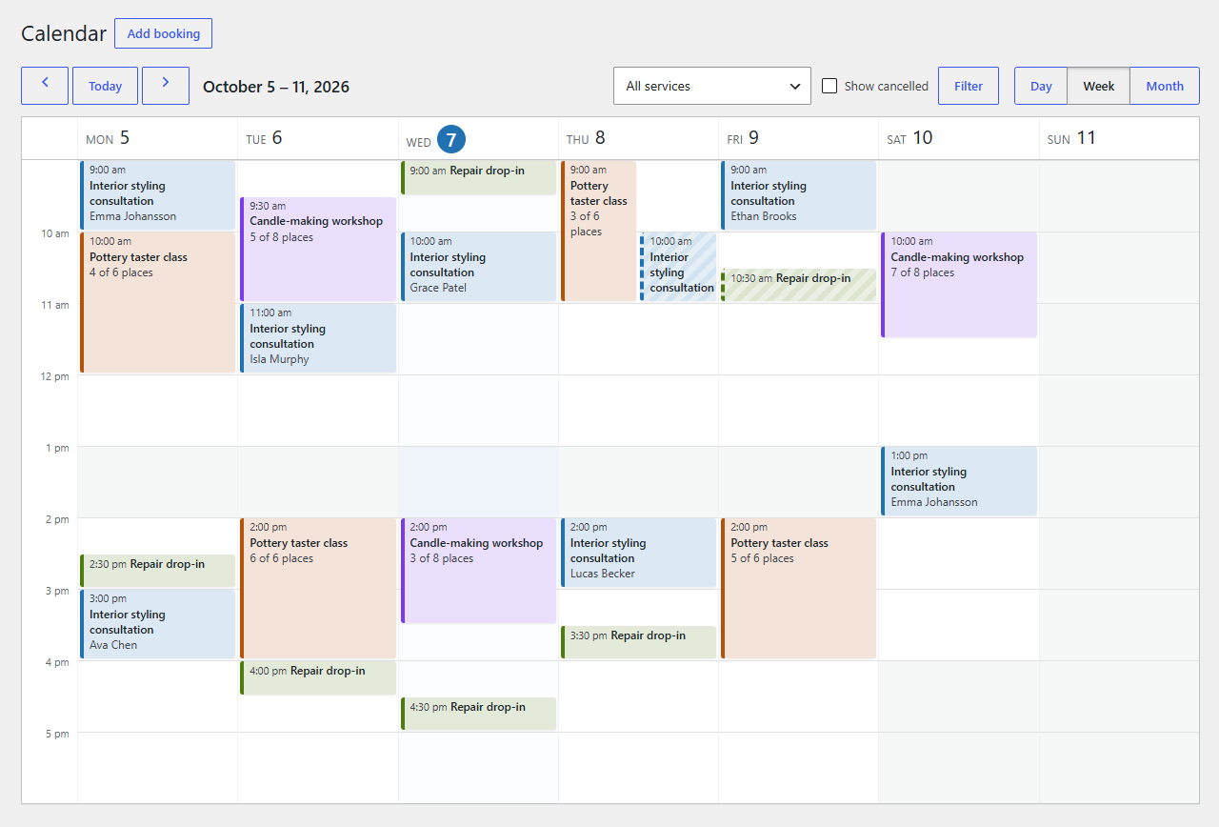Select the highlighted Wed 7 day header

click(478, 139)
